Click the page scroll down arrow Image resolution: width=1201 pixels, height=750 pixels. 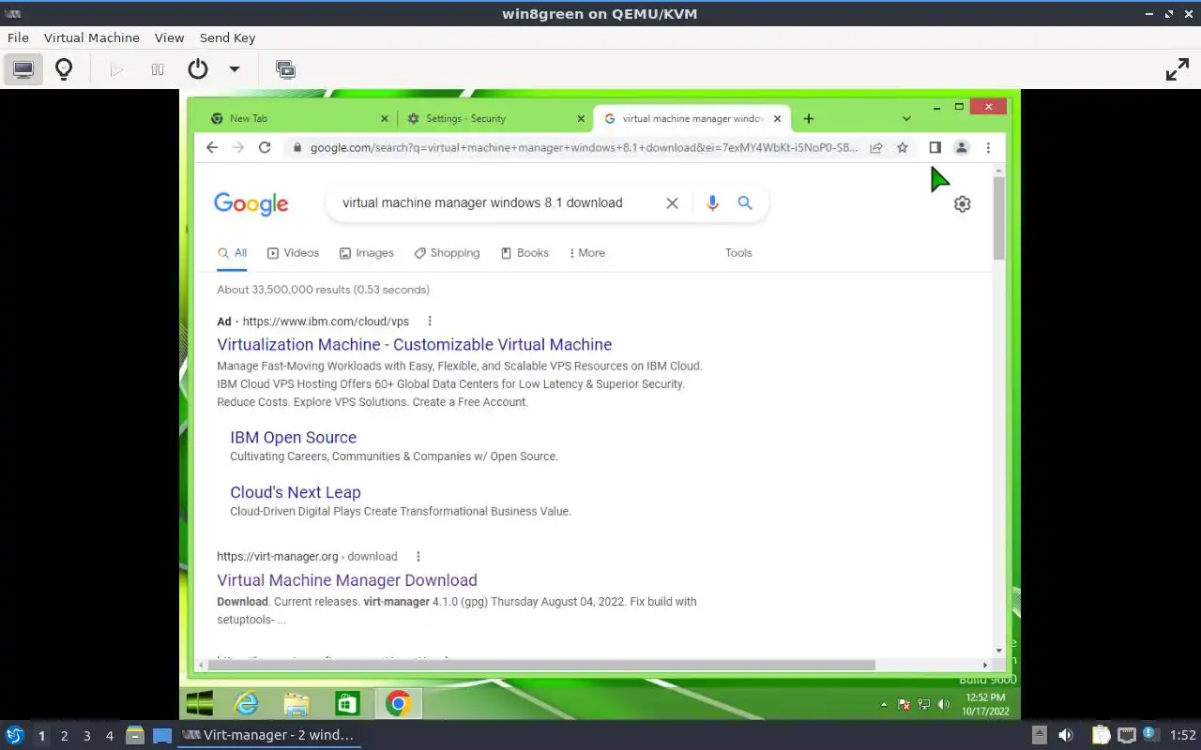(998, 651)
